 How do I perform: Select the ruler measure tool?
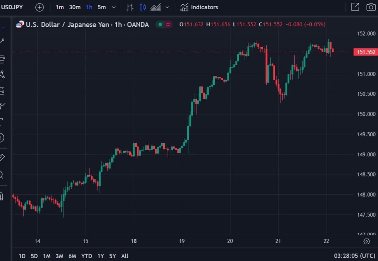[x=2, y=157]
